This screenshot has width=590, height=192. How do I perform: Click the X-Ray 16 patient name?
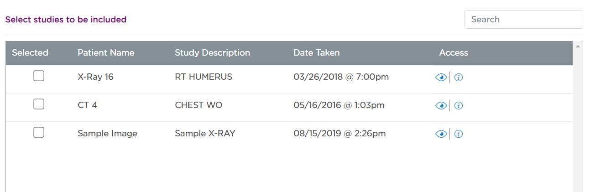click(95, 77)
